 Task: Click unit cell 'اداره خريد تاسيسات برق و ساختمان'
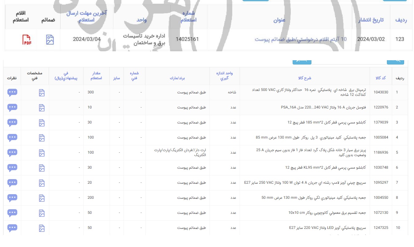click(144, 39)
